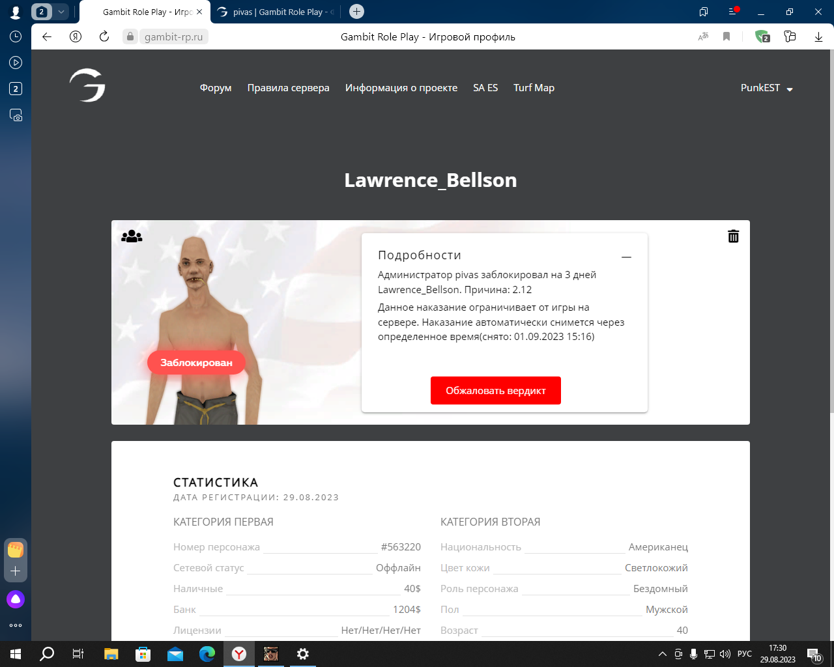Click the group users icon on character card
Viewport: 834px width, 667px height.
(132, 236)
